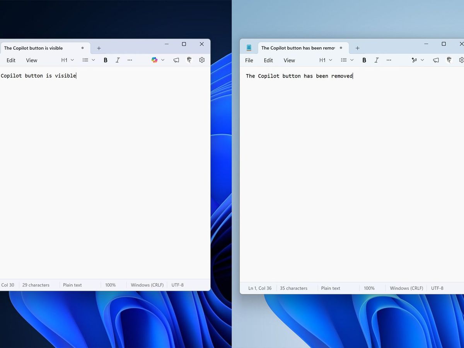Expand the Copilot chevron in the 'is visible' window
464x348 pixels.
pos(163,60)
